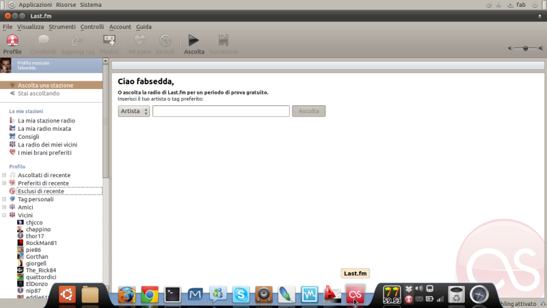Open the folder icon in dock
Screen dimensions: 547x308
(x=90, y=294)
